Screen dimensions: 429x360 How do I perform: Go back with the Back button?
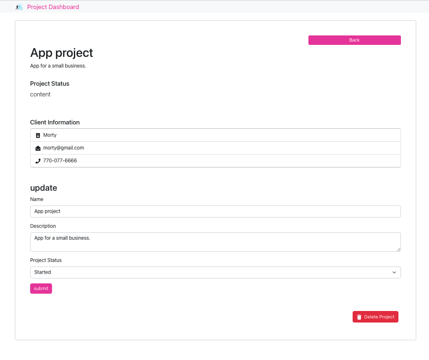(354, 40)
